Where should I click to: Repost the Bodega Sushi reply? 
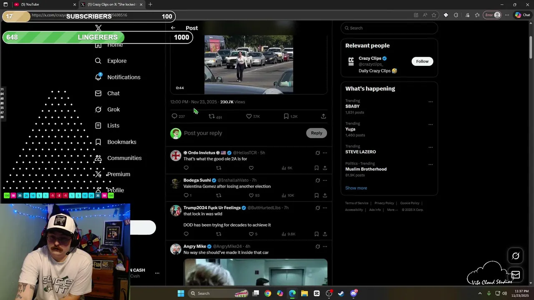219,195
